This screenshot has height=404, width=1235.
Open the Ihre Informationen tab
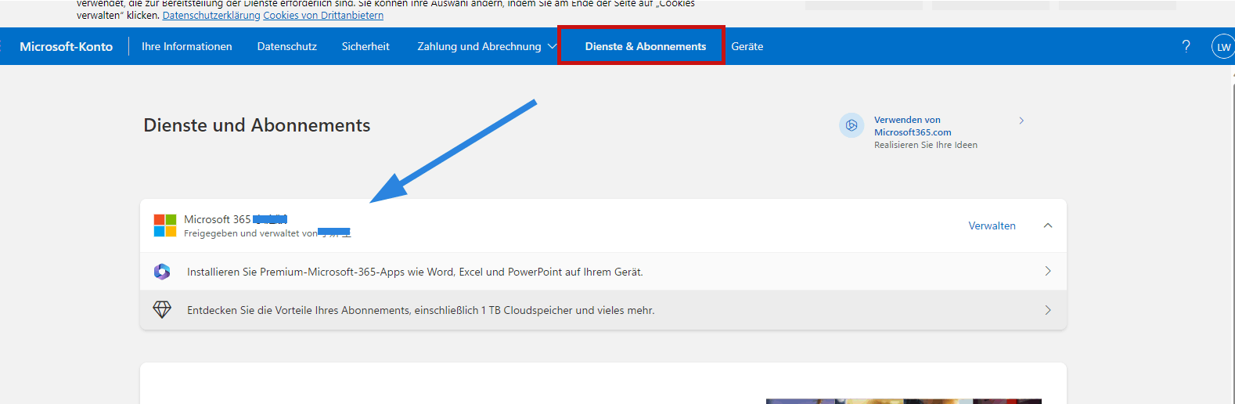[x=186, y=46]
